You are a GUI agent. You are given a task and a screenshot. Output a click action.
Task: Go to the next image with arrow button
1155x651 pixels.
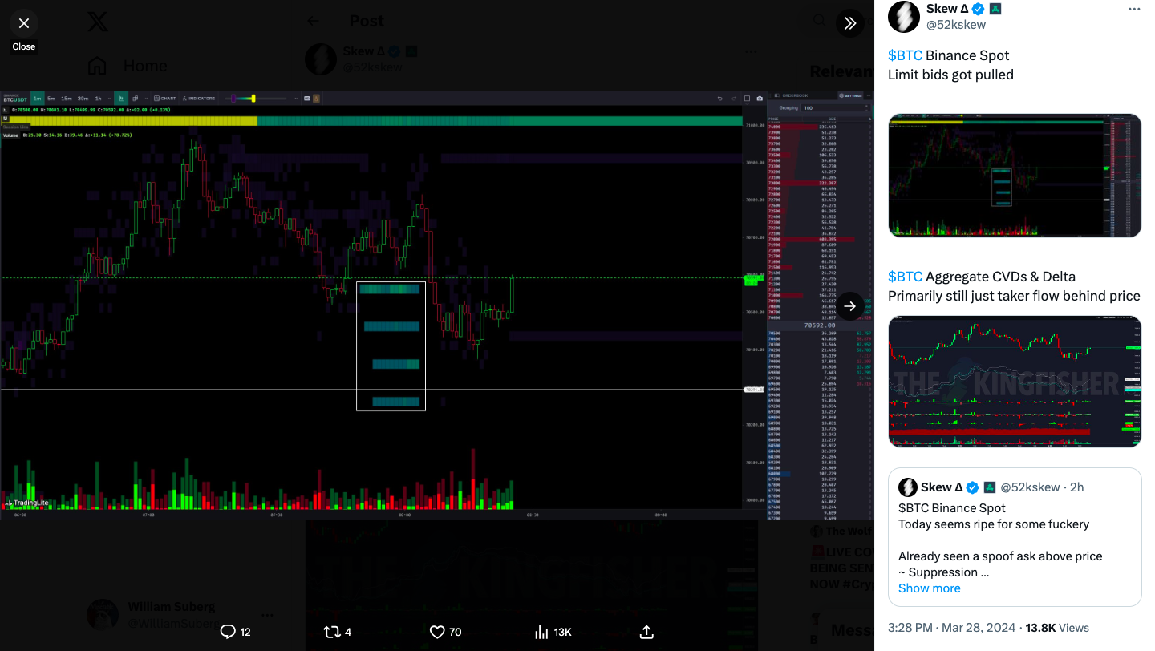(850, 306)
